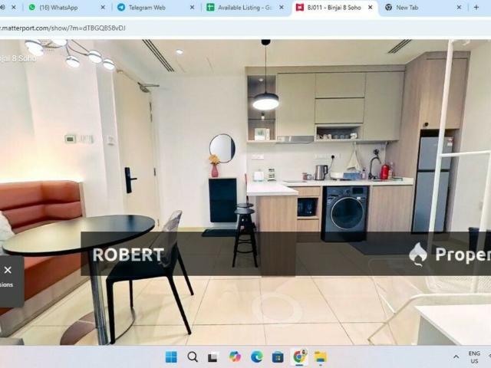Open Task View on the taskbar
Image resolution: width=491 pixels, height=368 pixels.
[x=213, y=356]
